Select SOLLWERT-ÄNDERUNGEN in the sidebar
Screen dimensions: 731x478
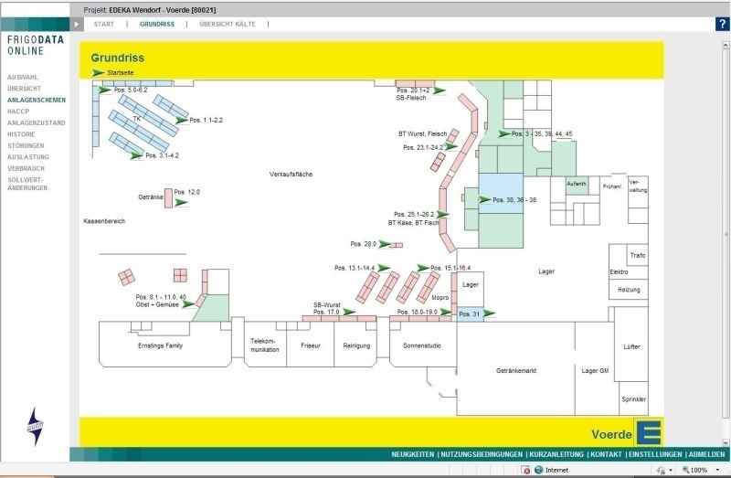[27, 184]
